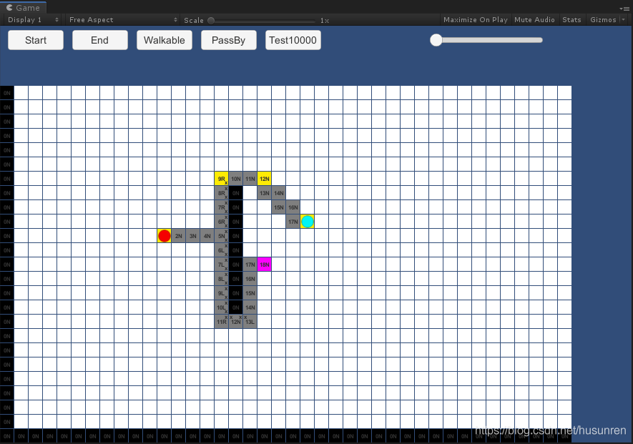The height and width of the screenshot is (444, 633).
Task: Expand the Gizmos dropdown arrow
Action: point(624,20)
